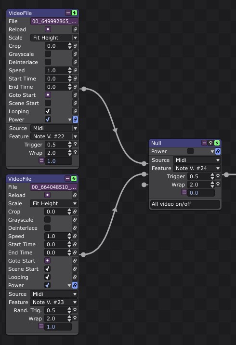Open Feature dropdown showing Note V. #24
Viewport: 236px width, 345px height.
(197, 168)
